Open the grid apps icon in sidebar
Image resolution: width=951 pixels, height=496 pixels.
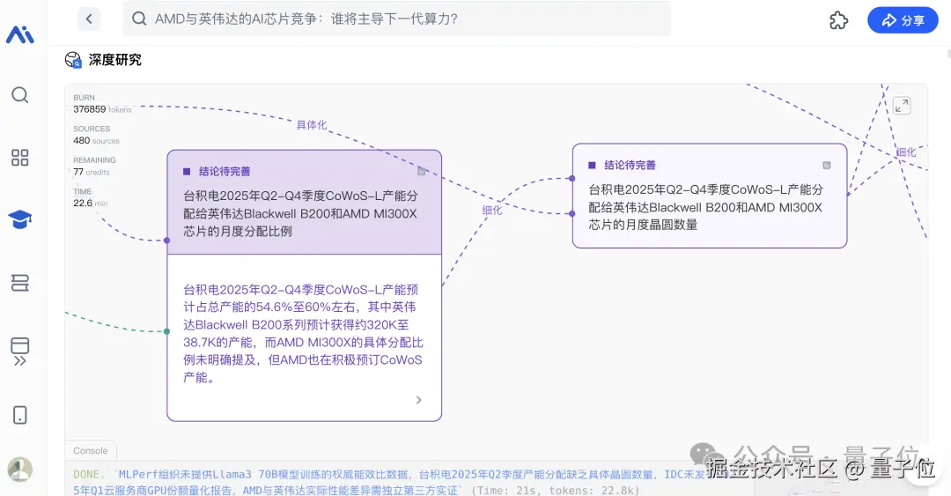coord(20,158)
